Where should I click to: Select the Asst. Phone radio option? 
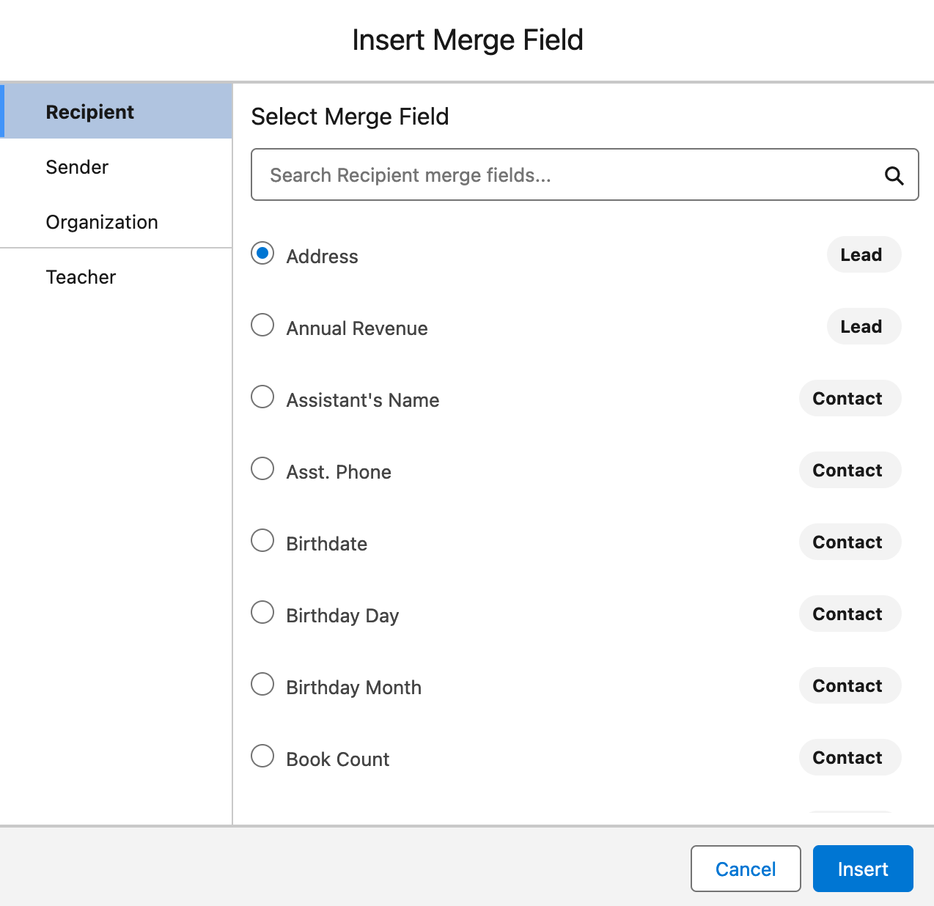[262, 469]
